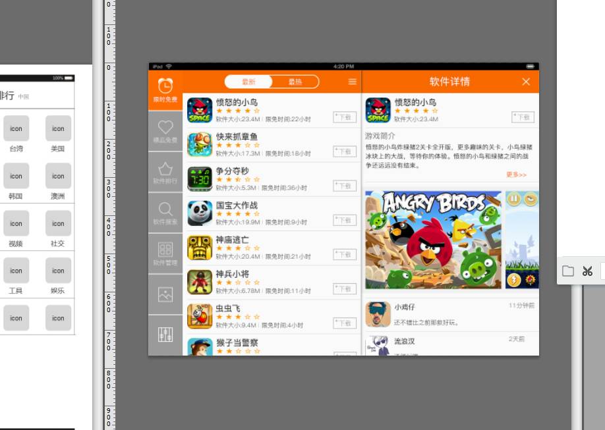
Task: Click the folder icon in floating toolbar
Action: [568, 271]
